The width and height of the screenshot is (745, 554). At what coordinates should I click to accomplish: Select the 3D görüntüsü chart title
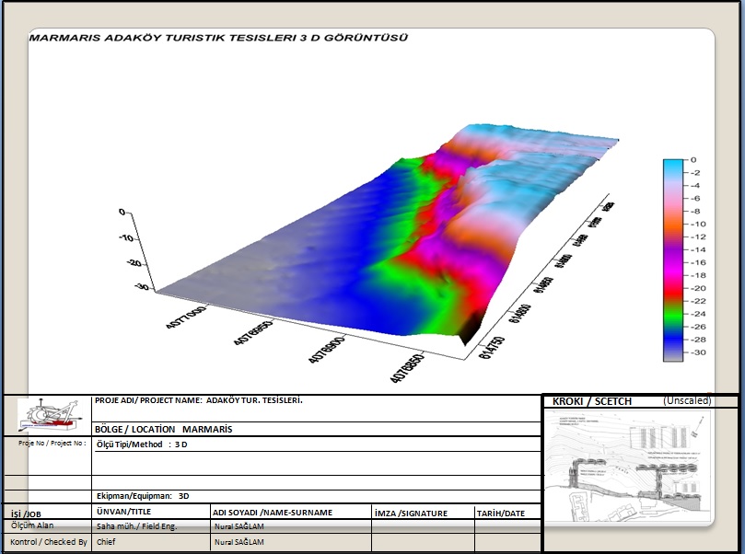pos(219,38)
